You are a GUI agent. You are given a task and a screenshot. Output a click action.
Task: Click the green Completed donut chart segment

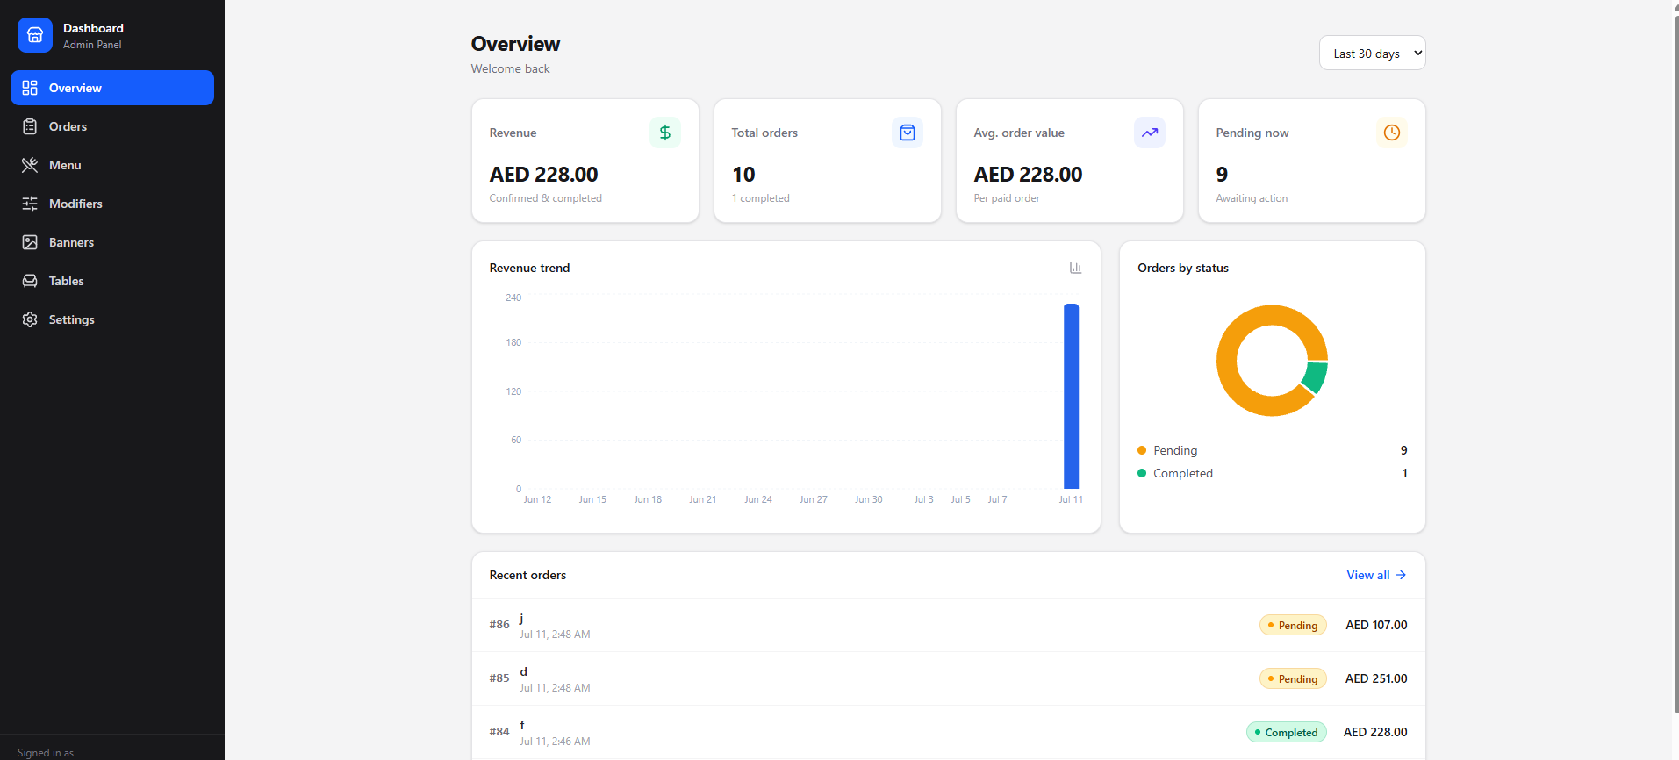point(1315,377)
